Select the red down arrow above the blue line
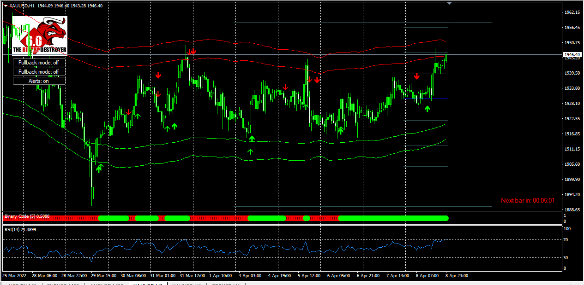 click(416, 77)
